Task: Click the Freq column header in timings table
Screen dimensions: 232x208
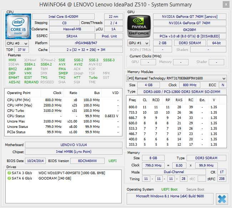Action: [132, 100]
